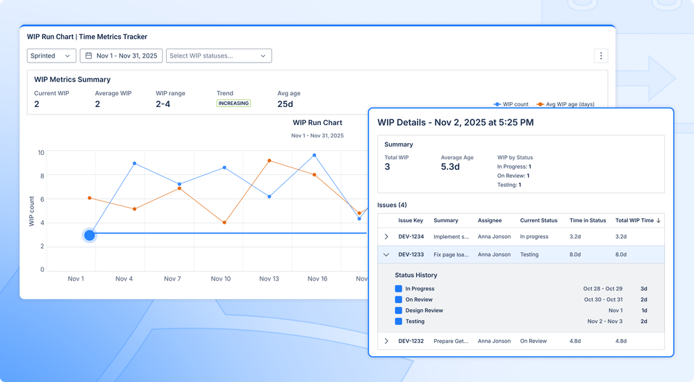Image resolution: width=694 pixels, height=382 pixels.
Task: Collapse the DEV-1233 issue row
Action: coord(386,254)
